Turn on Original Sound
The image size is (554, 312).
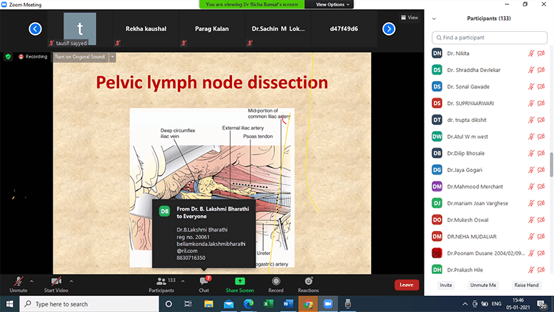[80, 56]
